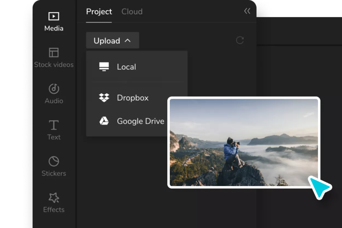Open the Effects star icon

coord(54,198)
